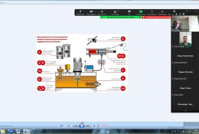Screen dimensions: 199x134
Task: Open zoom magnifier dropdown in photo viewer
Action: pyautogui.click(x=61, y=126)
